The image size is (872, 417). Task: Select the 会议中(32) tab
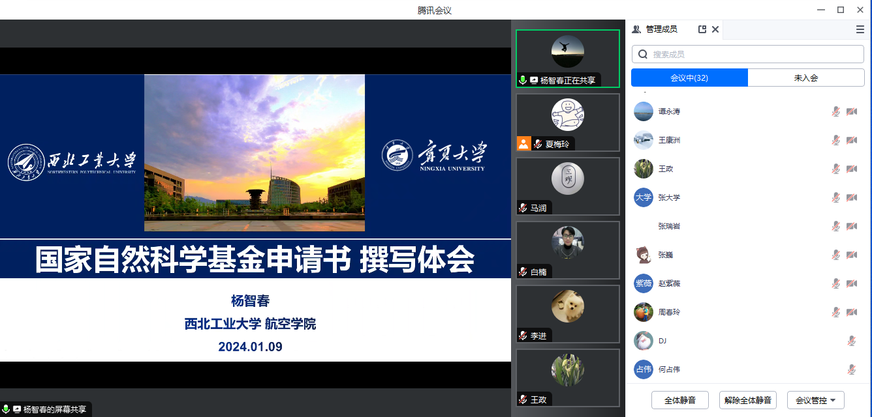click(689, 78)
